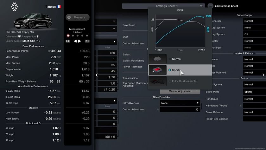The width and height of the screenshot is (266, 150).
Task: Open ellipsis on Manual Adjustment button
Action: [x=198, y=91]
